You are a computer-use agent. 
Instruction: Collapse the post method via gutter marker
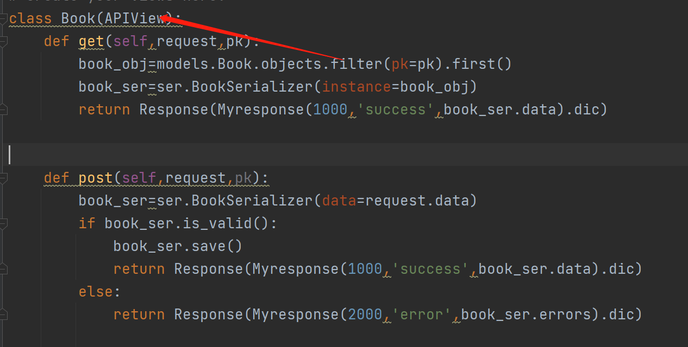pyautogui.click(x=3, y=178)
